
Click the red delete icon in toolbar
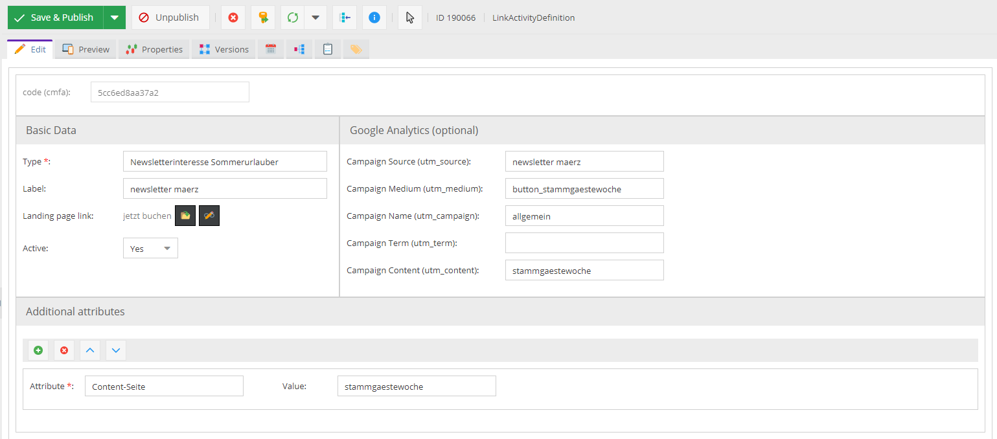(x=233, y=17)
